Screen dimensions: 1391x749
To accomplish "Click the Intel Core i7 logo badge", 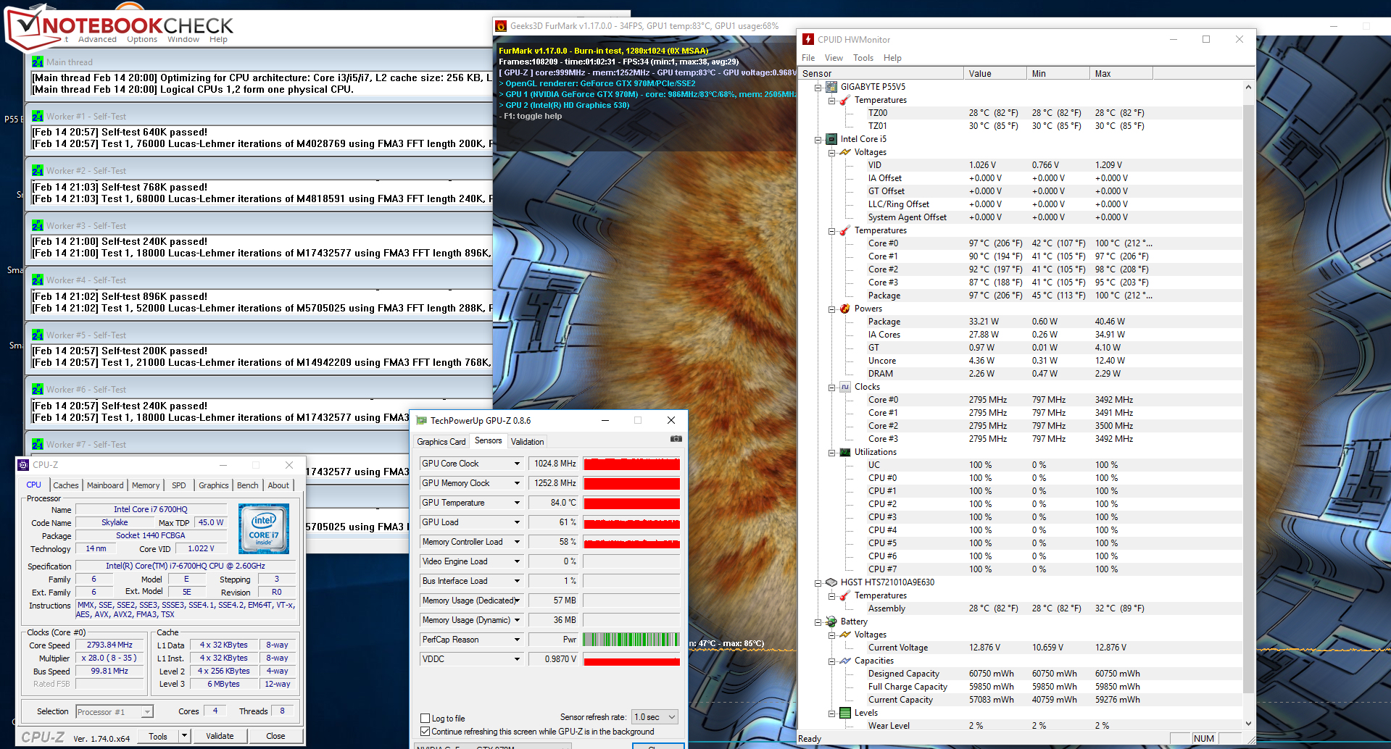I will (x=264, y=530).
